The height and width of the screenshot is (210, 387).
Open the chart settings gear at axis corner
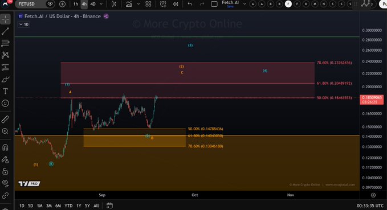373,195
